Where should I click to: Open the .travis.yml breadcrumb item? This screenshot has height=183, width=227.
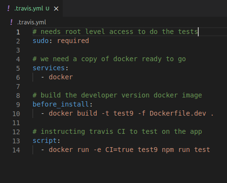coord(32,22)
